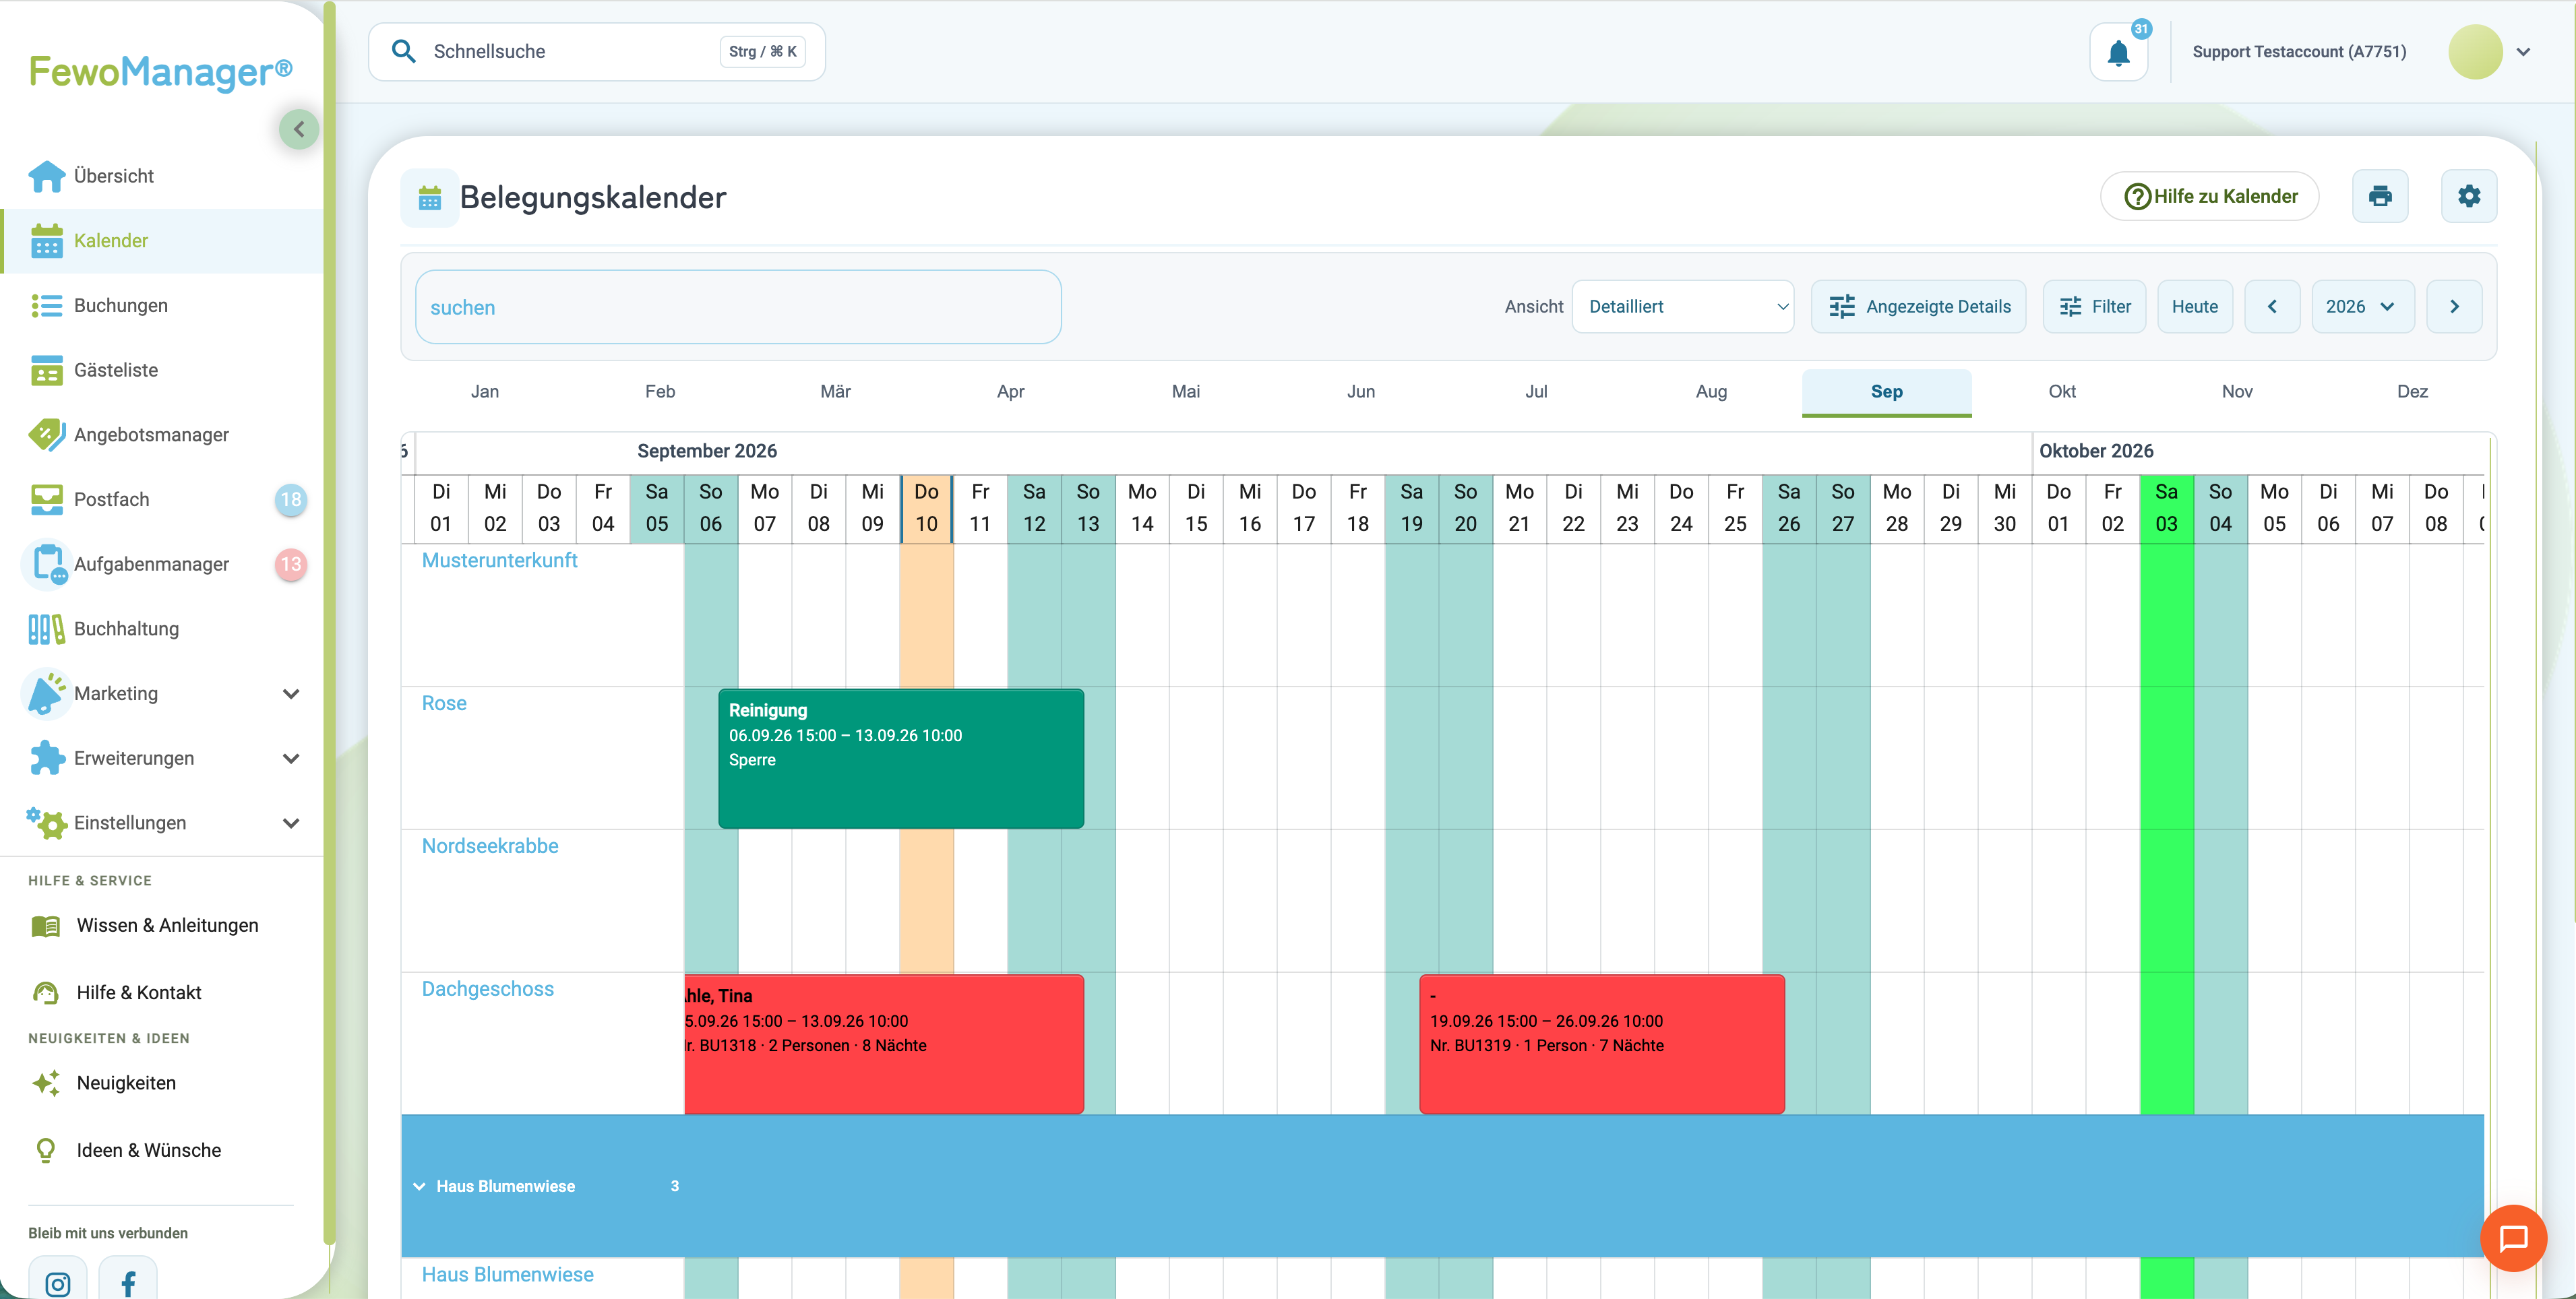Switch to the Dez month tab
Viewport: 2576px width, 1299px height.
click(x=2412, y=392)
